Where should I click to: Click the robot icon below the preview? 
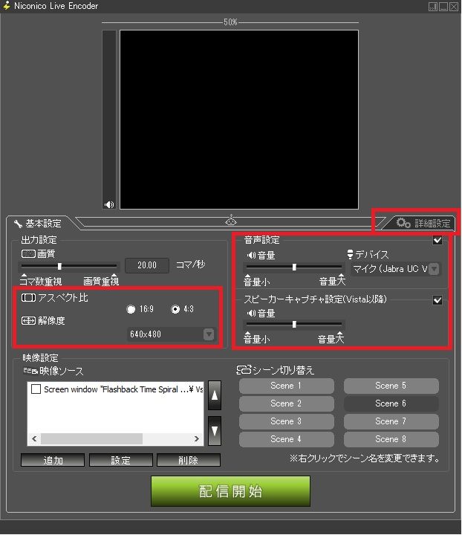(231, 220)
